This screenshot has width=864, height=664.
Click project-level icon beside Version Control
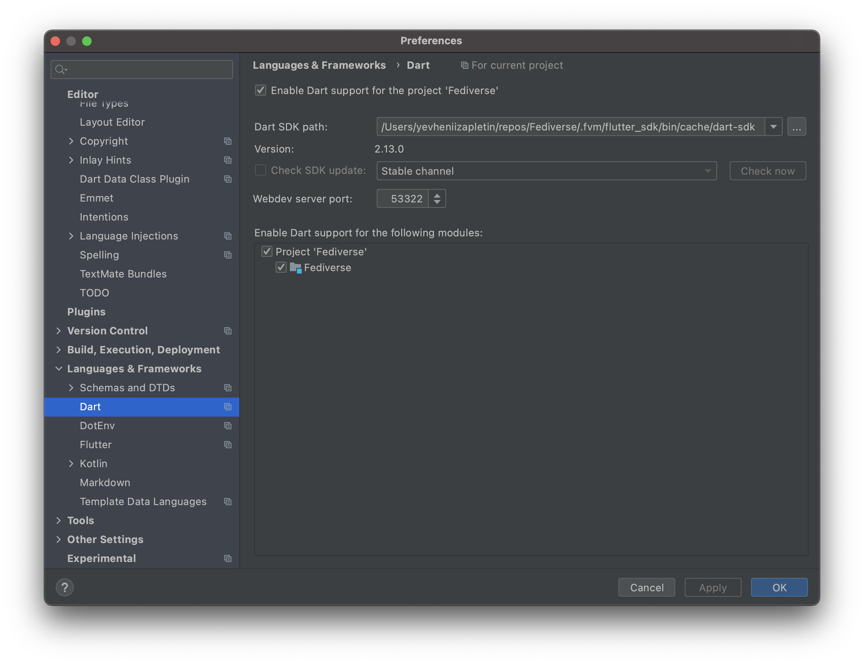[x=228, y=331]
